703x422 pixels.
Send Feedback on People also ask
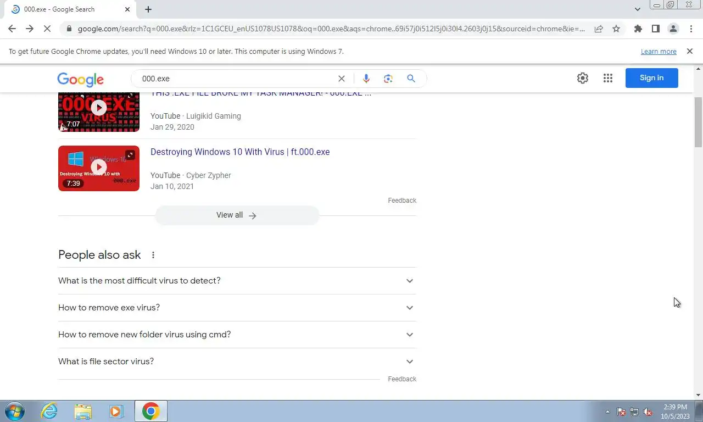(402, 379)
